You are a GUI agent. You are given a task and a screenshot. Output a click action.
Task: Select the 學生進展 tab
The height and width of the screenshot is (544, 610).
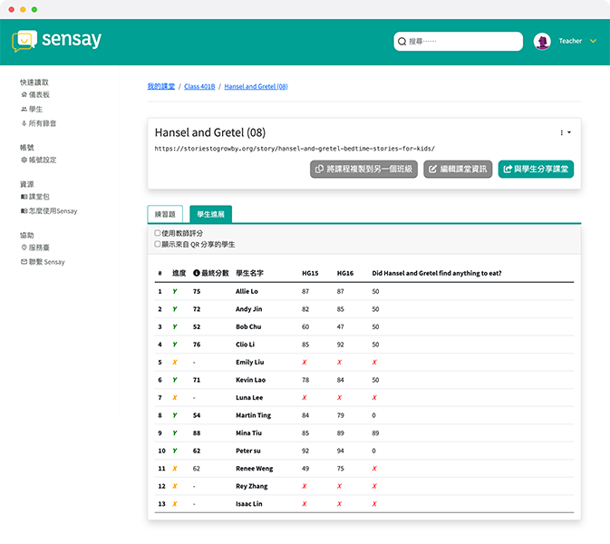click(x=210, y=215)
